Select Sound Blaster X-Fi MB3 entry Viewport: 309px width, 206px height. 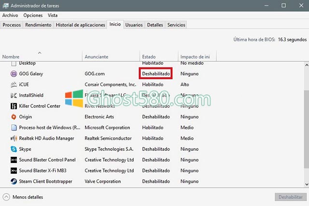click(x=43, y=171)
